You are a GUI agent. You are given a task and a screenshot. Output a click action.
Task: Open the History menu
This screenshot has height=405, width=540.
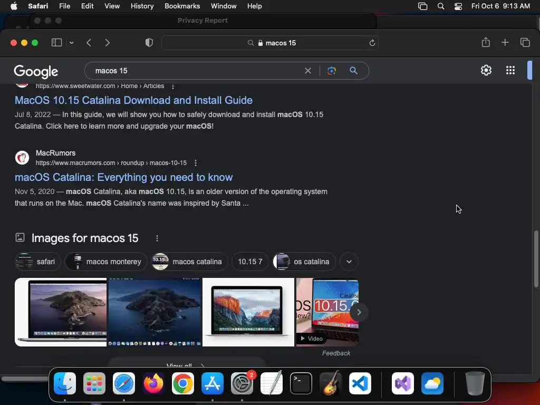142,6
